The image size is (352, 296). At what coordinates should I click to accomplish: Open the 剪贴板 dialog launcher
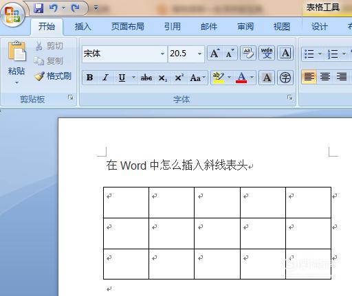pos(71,98)
